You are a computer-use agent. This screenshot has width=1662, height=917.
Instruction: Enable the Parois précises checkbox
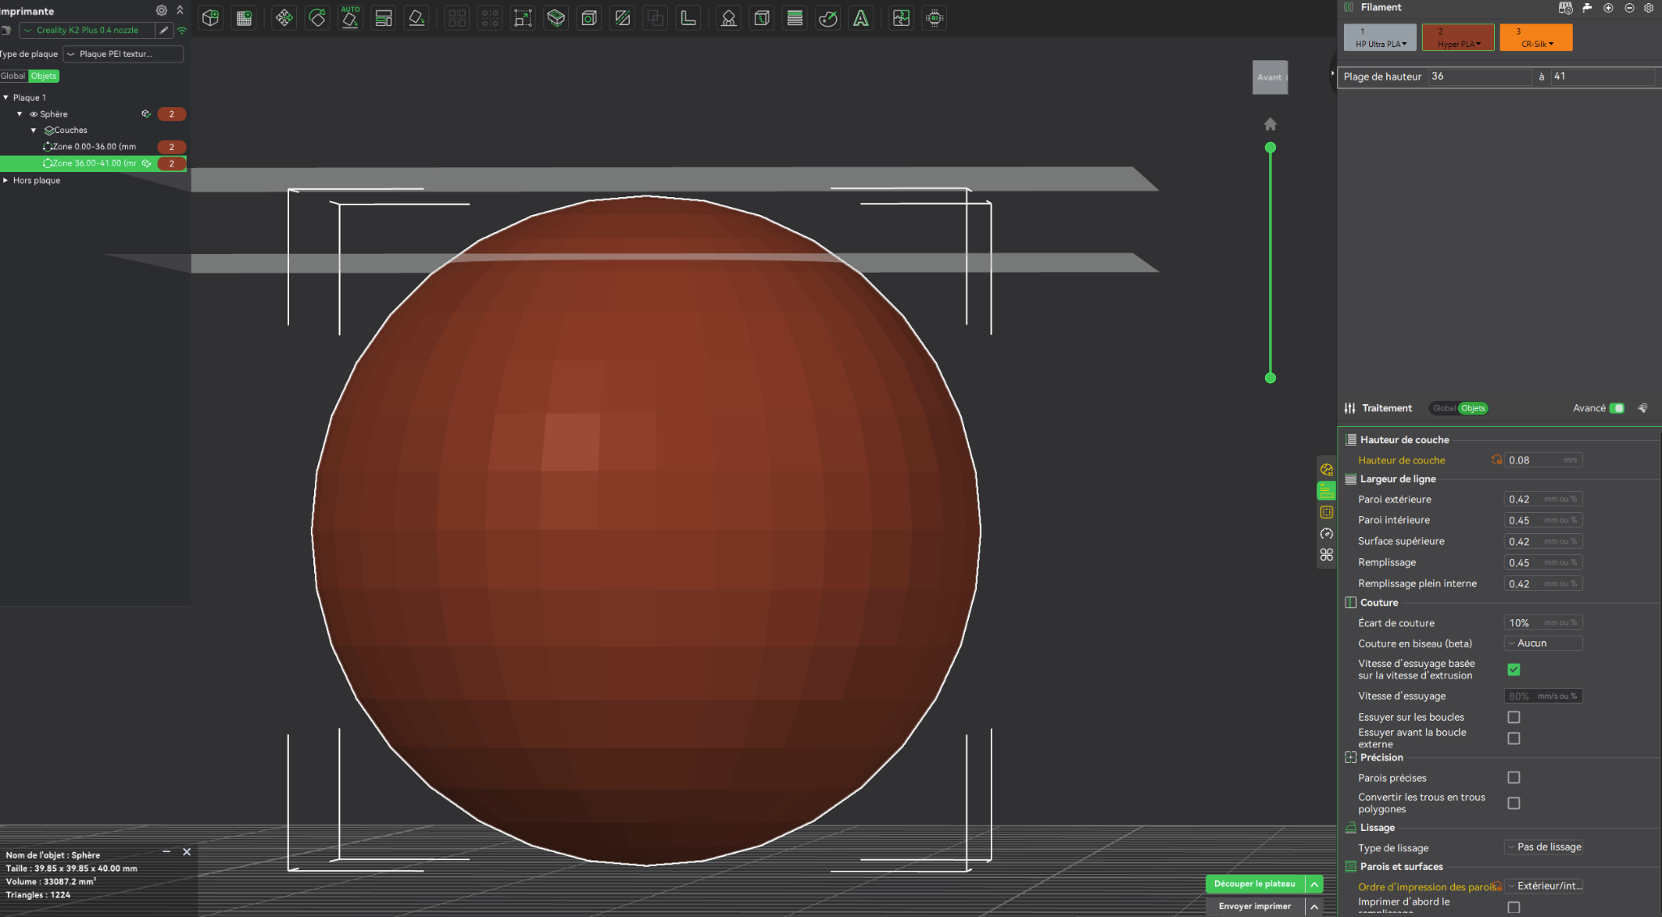tap(1513, 777)
